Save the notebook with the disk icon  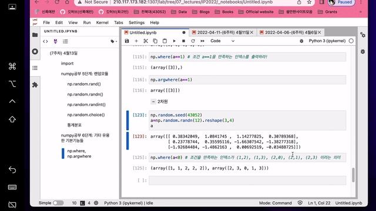(127, 41)
